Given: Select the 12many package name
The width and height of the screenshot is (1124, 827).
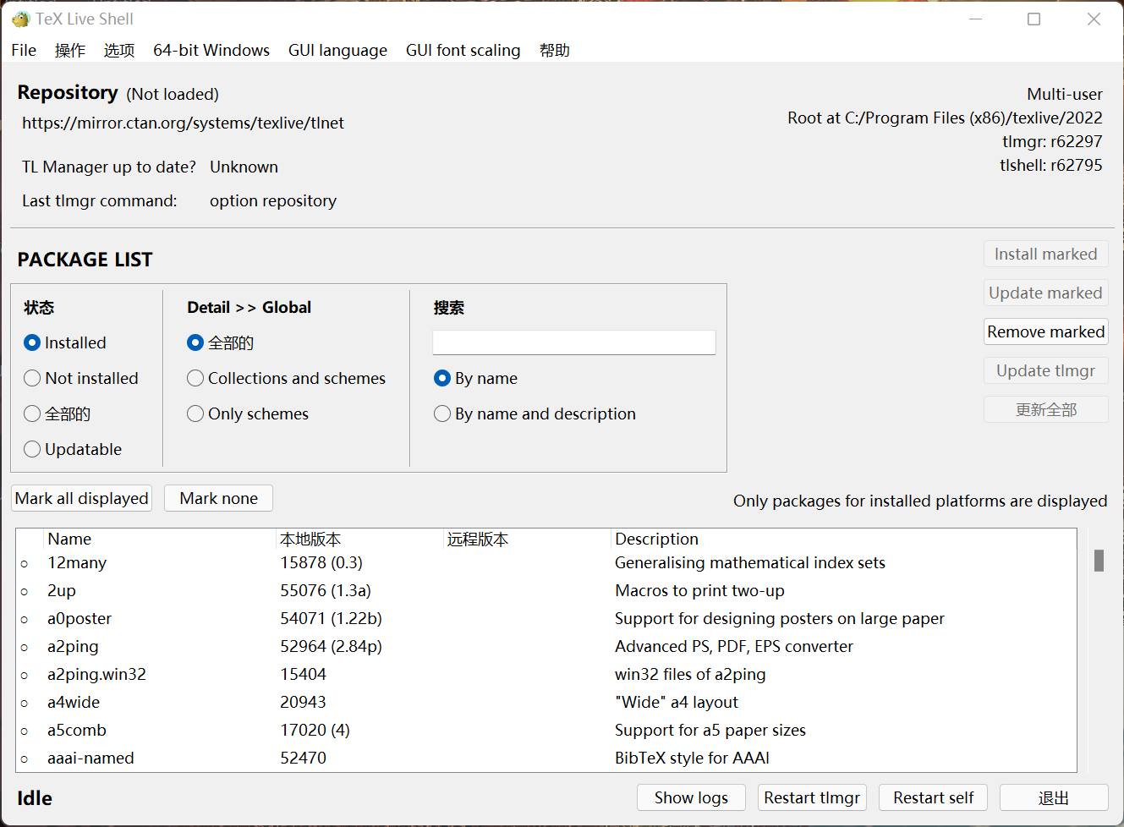Looking at the screenshot, I should click(x=77, y=562).
